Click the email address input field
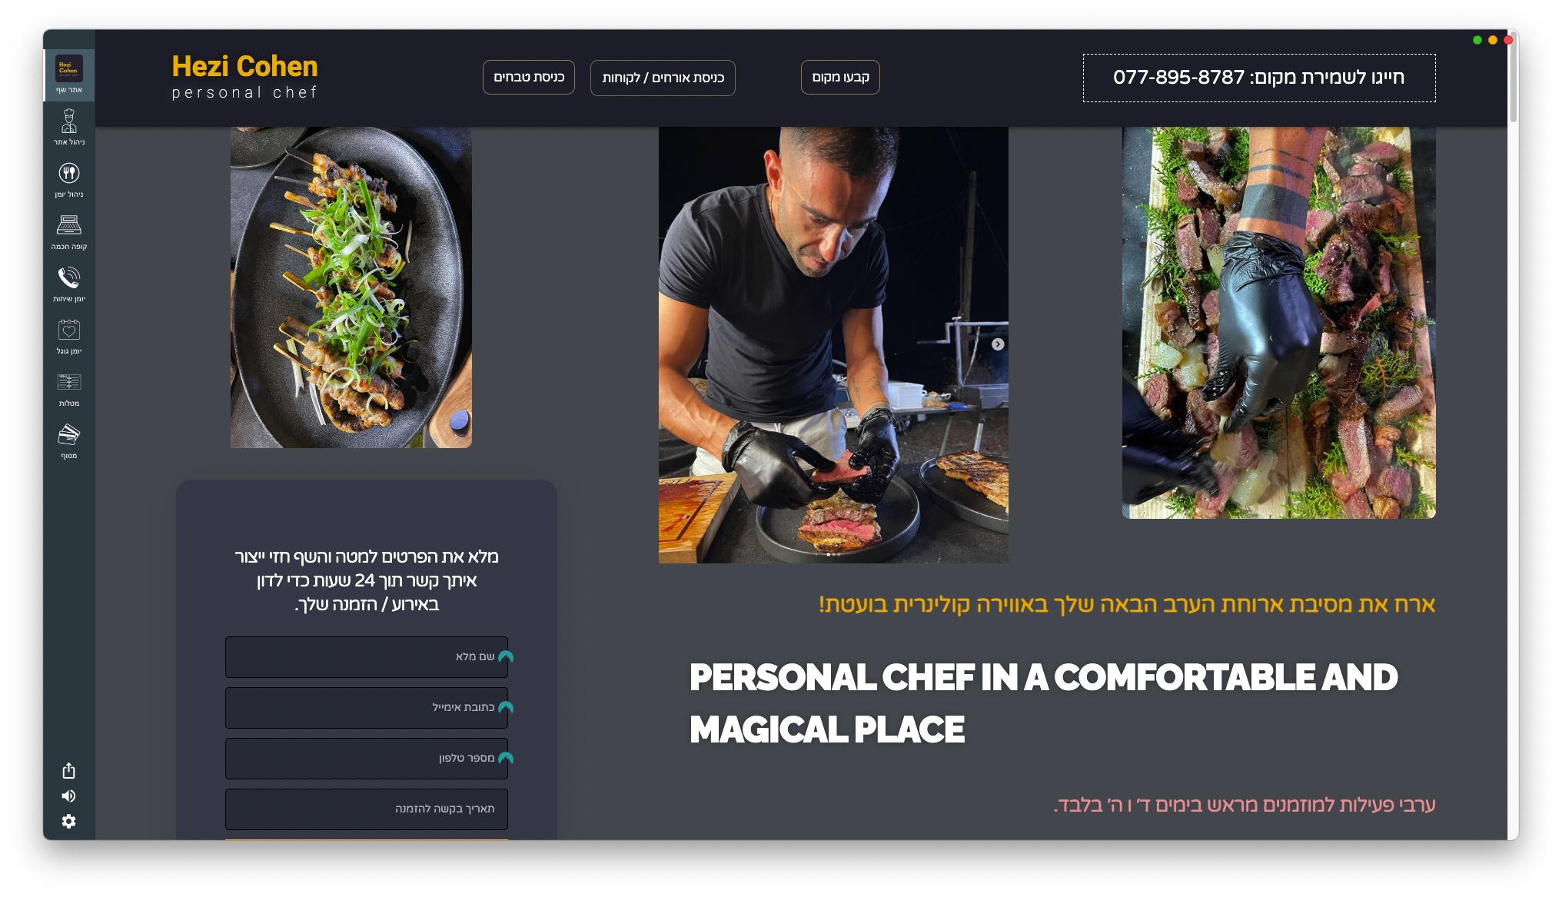Image resolution: width=1562 pixels, height=897 pixels. (367, 707)
